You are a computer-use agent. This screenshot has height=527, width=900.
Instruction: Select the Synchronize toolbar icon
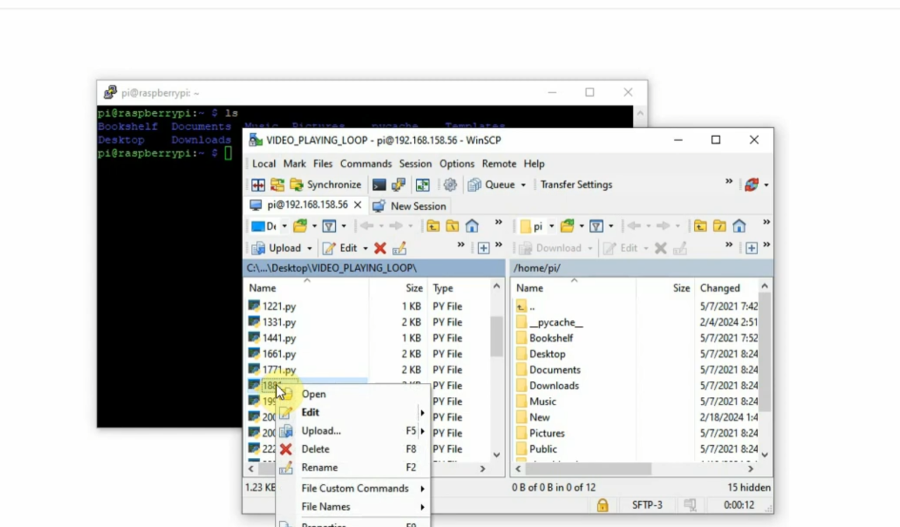click(x=296, y=185)
